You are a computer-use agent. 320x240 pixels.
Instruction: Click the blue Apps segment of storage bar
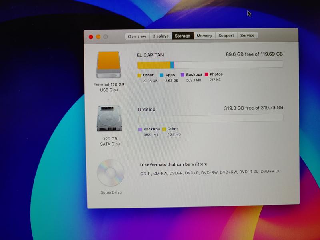pyautogui.click(x=172, y=65)
